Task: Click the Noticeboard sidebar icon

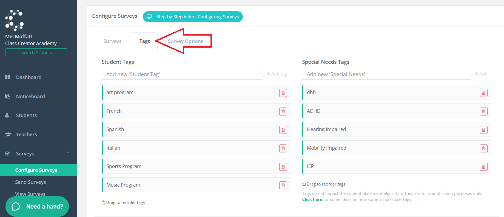Action: (x=8, y=96)
